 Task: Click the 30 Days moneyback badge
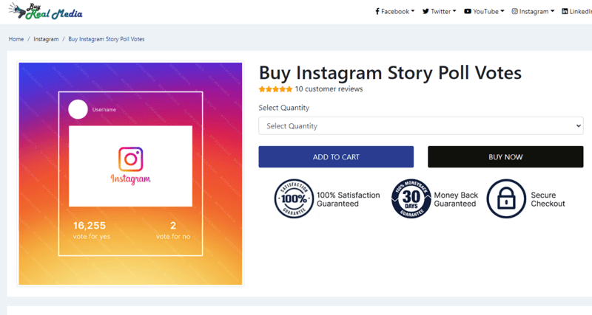pos(411,198)
